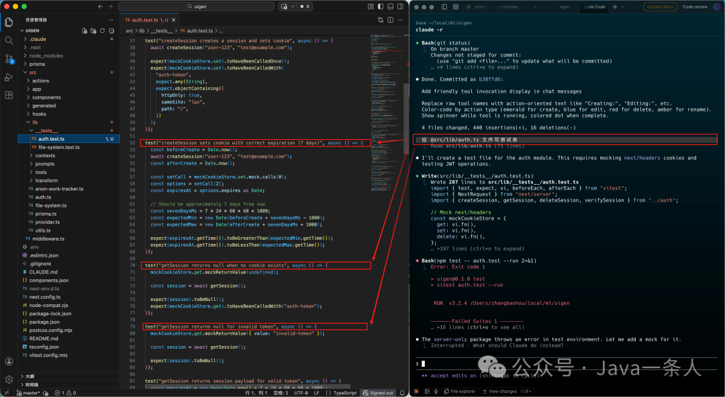Click the Code review button
This screenshot has height=397, width=725.
(695, 7)
